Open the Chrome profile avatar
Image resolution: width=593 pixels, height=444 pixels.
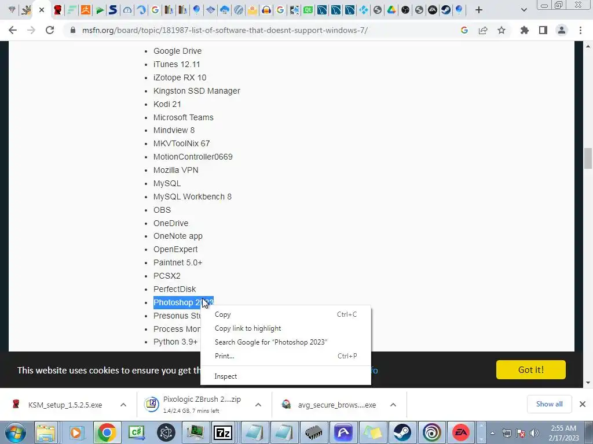(562, 30)
